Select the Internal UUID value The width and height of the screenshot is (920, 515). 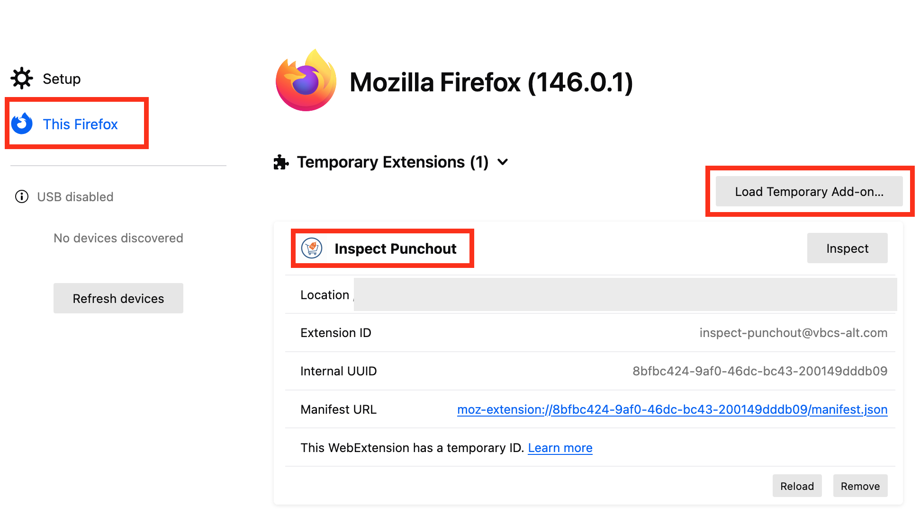[x=760, y=371]
